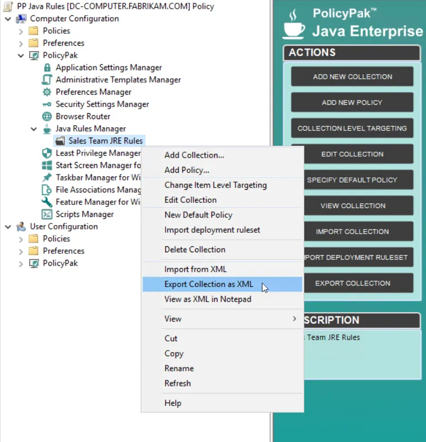
Task: Click Policies folder icon under Computer Configuration
Action: coord(34,31)
